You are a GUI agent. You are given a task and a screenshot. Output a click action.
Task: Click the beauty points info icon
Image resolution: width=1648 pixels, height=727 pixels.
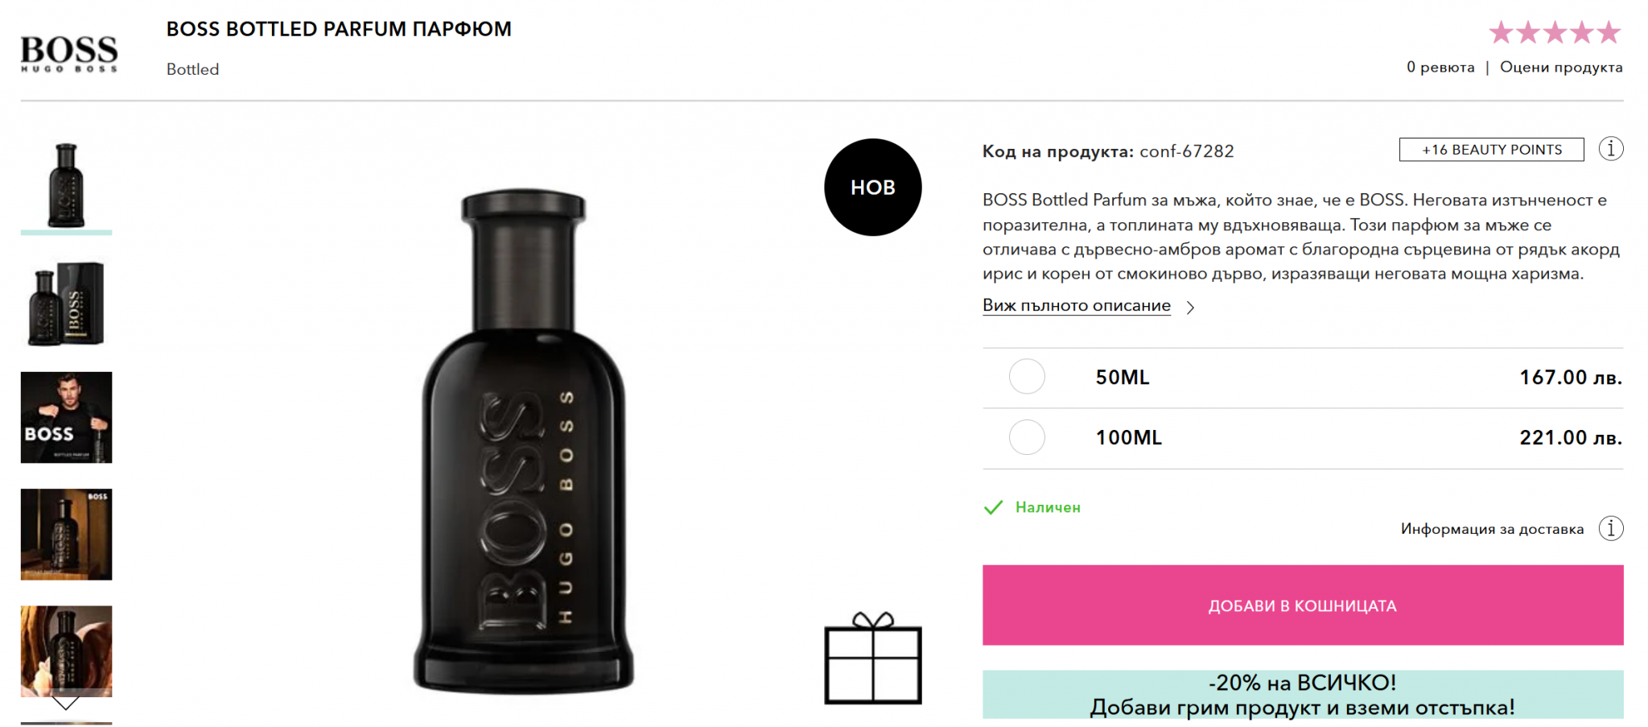tap(1611, 149)
